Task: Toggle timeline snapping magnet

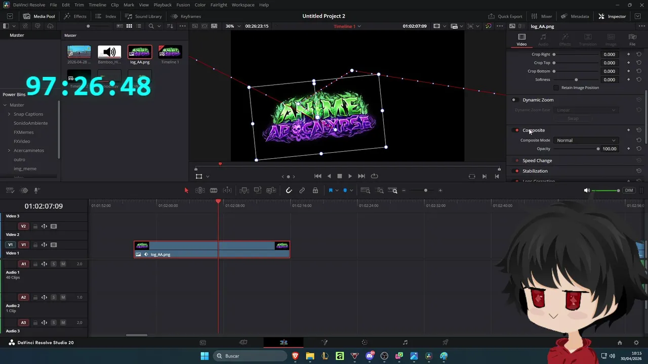Action: [289, 191]
